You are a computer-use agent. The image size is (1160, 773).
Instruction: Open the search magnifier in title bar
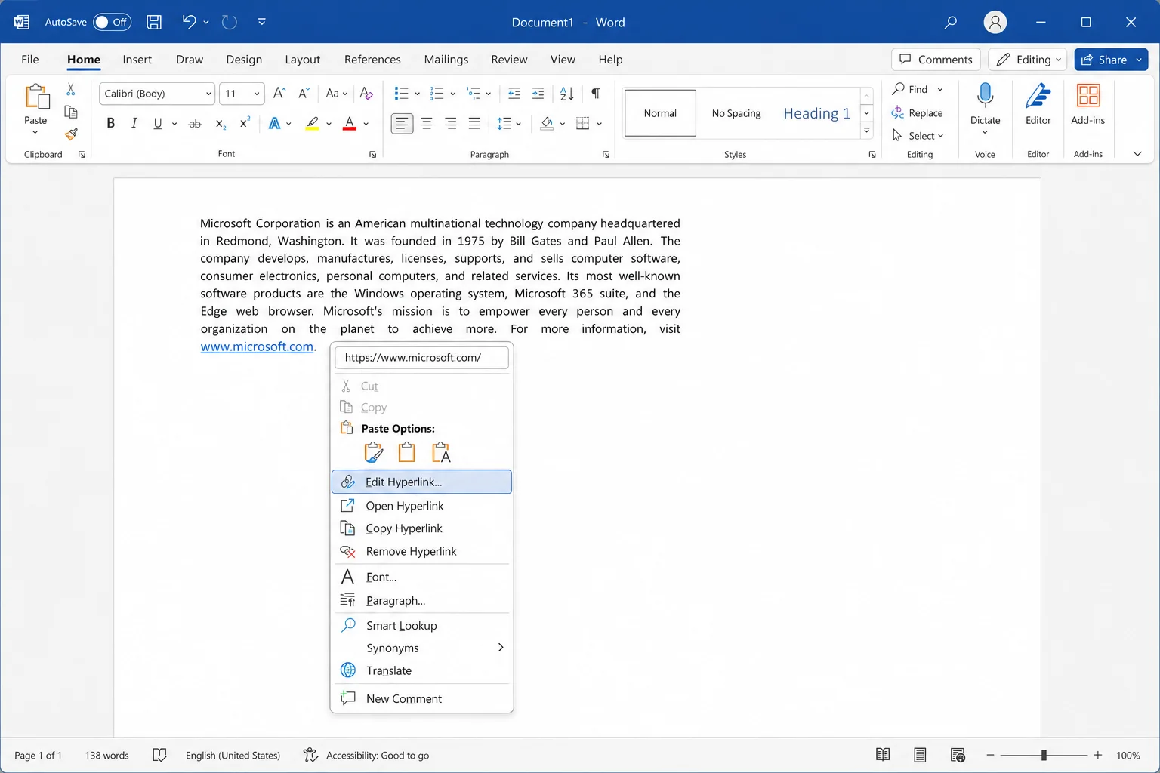[x=951, y=22]
